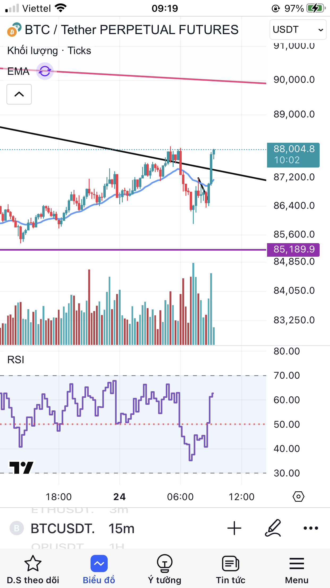Tap the EMA refresh sync icon
The image size is (330, 588).
pos(45,71)
